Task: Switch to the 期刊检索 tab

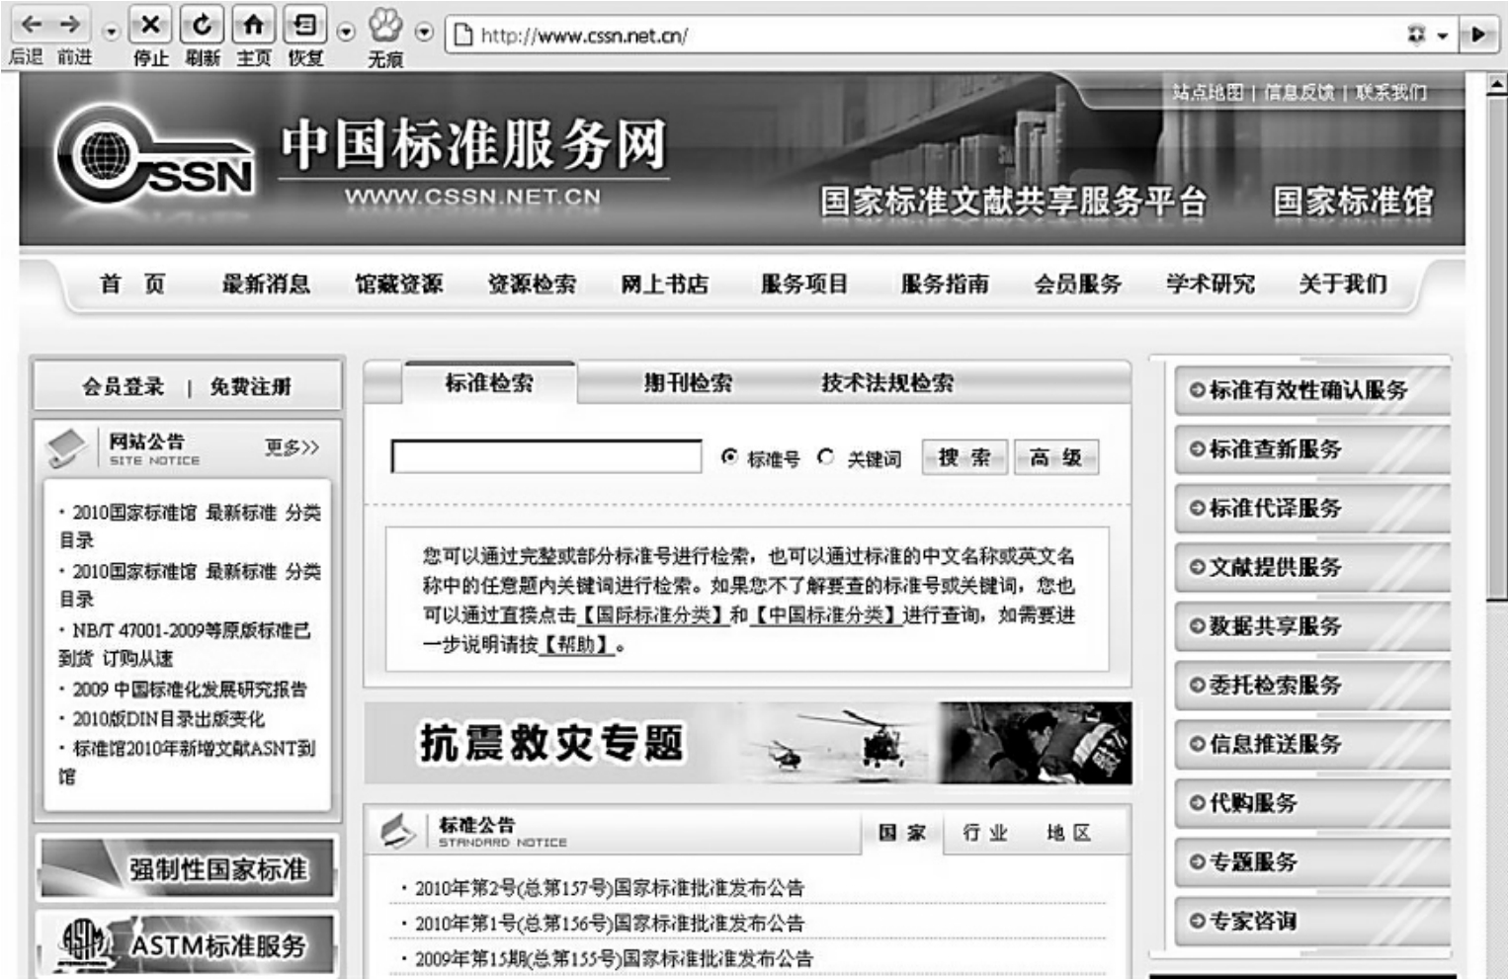Action: 688,383
